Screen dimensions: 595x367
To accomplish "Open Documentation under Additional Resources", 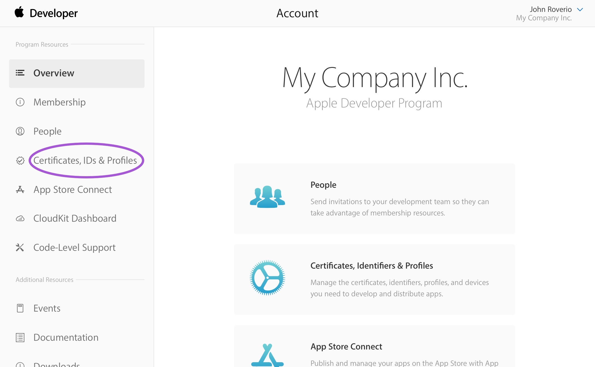I will tap(66, 337).
